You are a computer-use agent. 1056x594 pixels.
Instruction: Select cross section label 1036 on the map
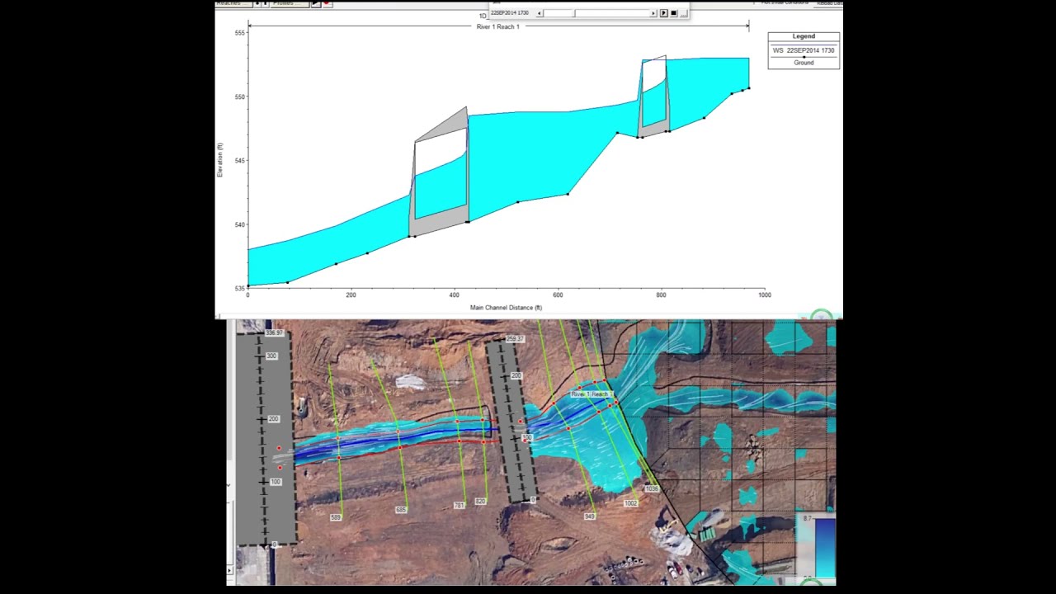click(x=652, y=489)
